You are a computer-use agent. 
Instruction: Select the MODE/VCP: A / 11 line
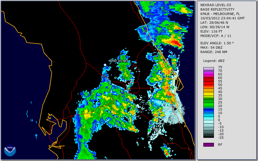(x=216, y=36)
